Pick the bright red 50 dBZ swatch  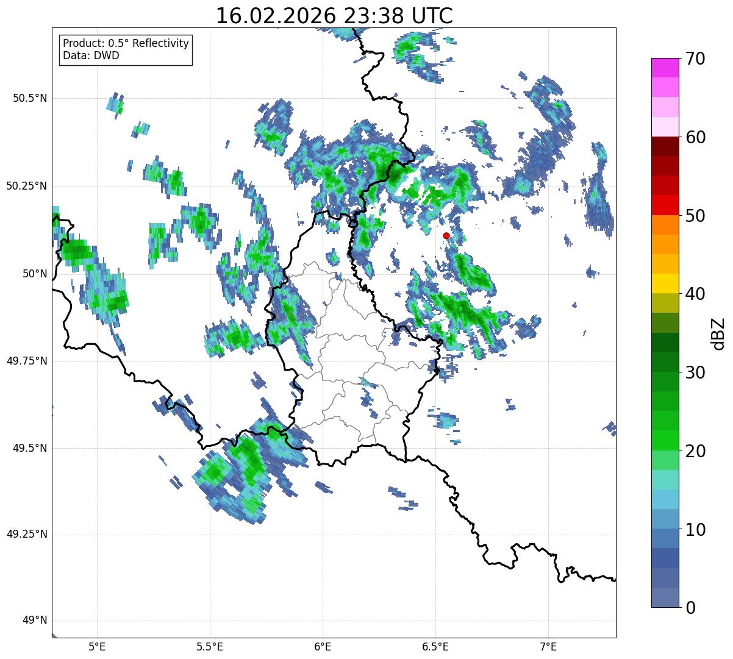tap(665, 205)
